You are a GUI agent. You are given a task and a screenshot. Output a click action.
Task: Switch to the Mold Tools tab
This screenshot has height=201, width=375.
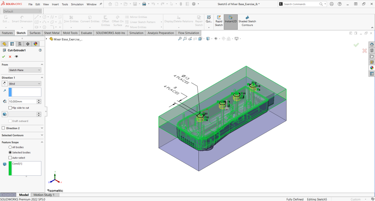click(70, 33)
